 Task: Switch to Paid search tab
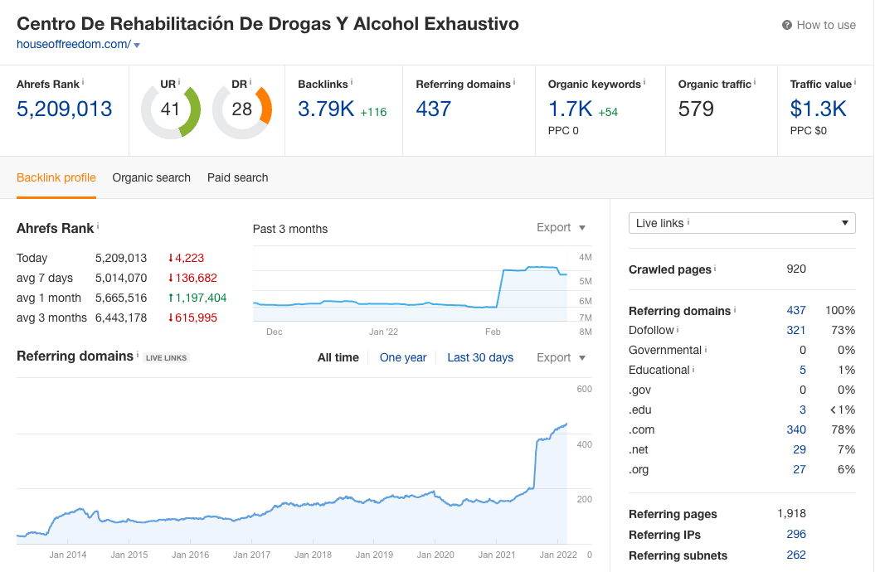(238, 178)
